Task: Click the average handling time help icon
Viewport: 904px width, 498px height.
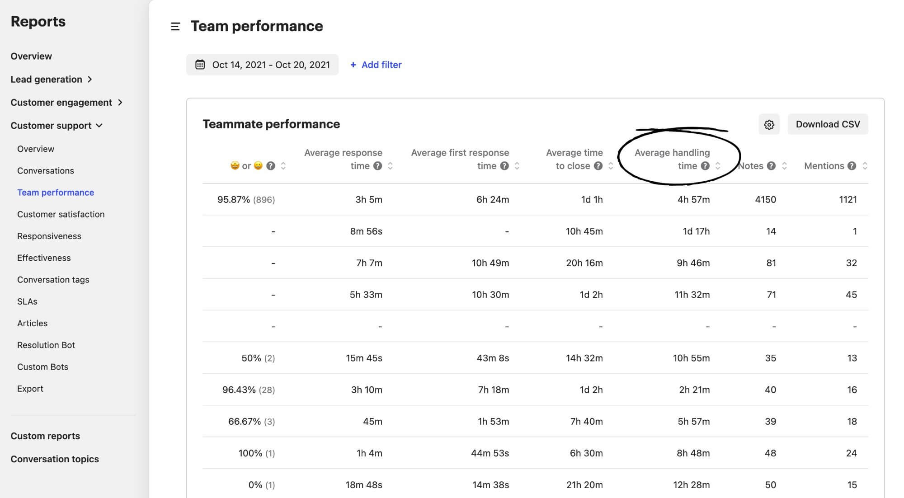Action: pos(704,166)
